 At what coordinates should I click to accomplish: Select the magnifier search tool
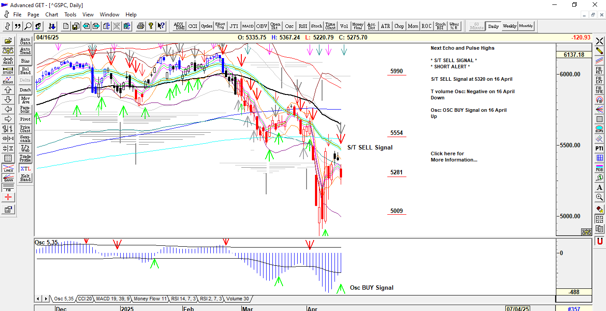coord(28,26)
